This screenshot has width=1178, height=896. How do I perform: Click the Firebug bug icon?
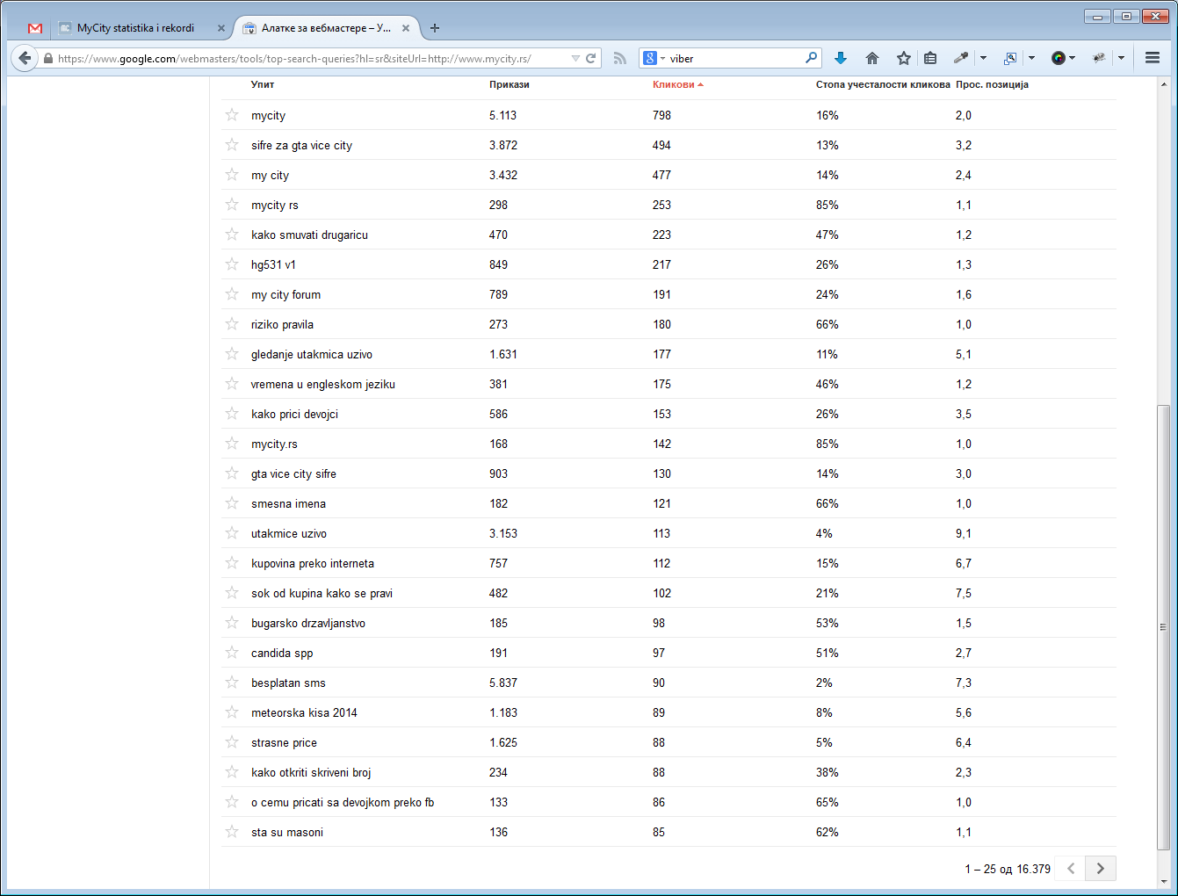[x=1099, y=58]
